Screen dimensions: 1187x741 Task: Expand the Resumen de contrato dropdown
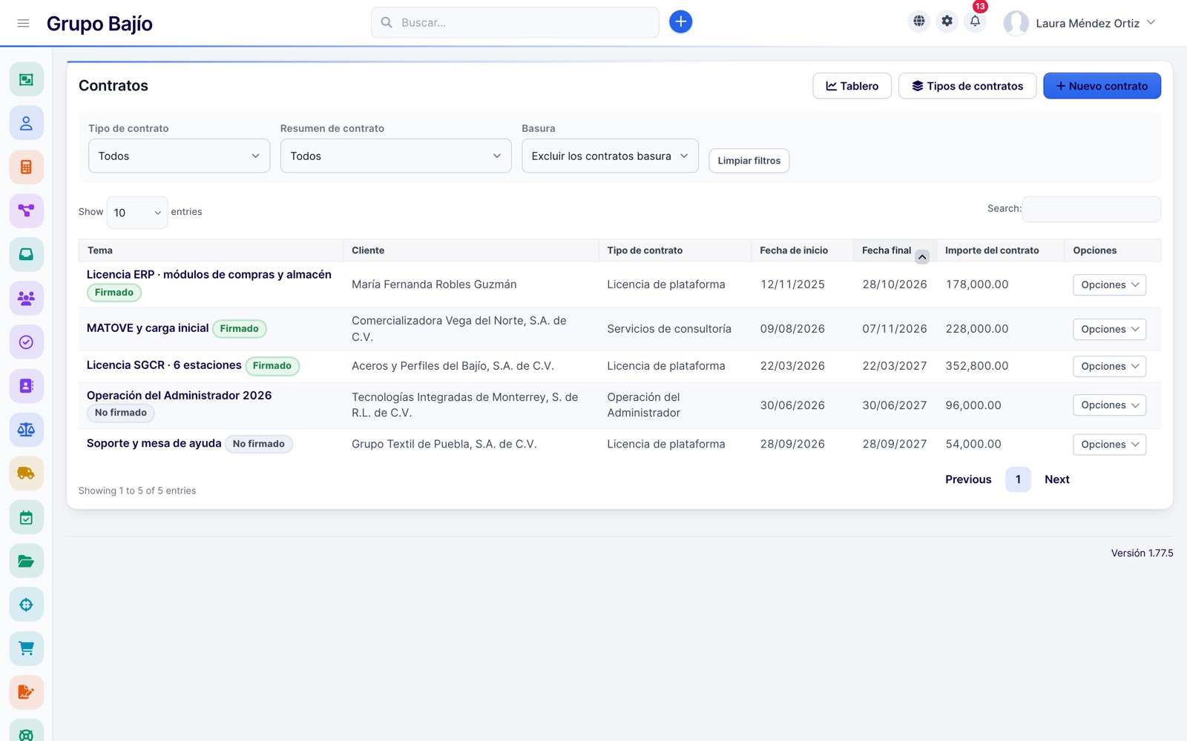[395, 156]
